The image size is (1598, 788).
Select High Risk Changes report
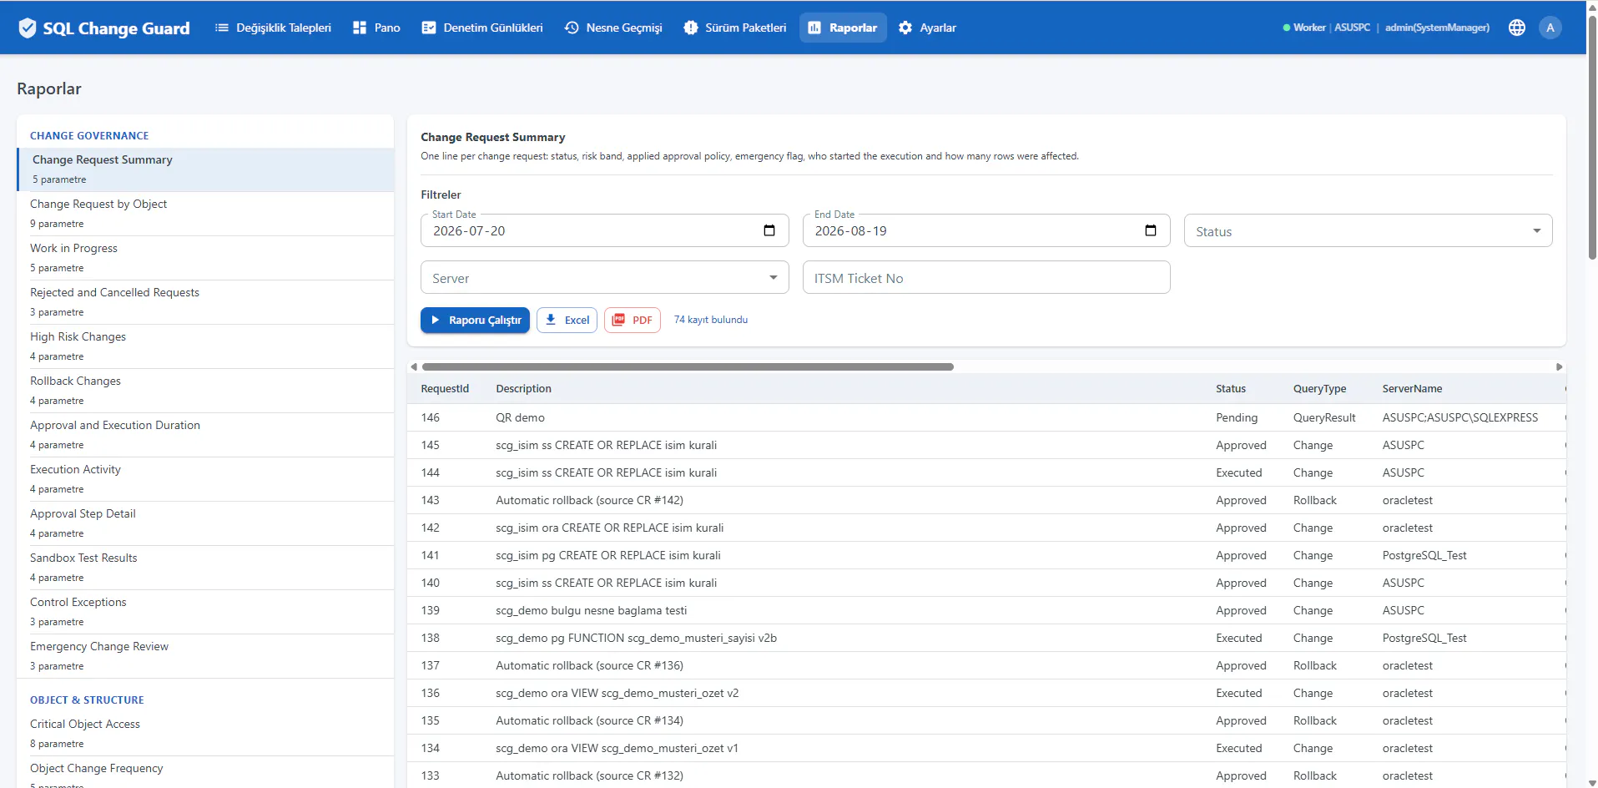tap(205, 346)
